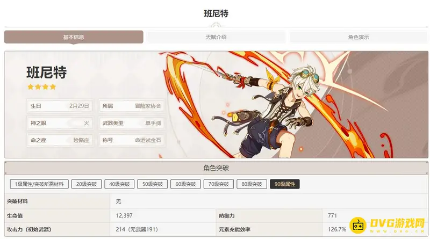Select the 20级突破 stage button
The height and width of the screenshot is (239, 430).
tap(87, 184)
